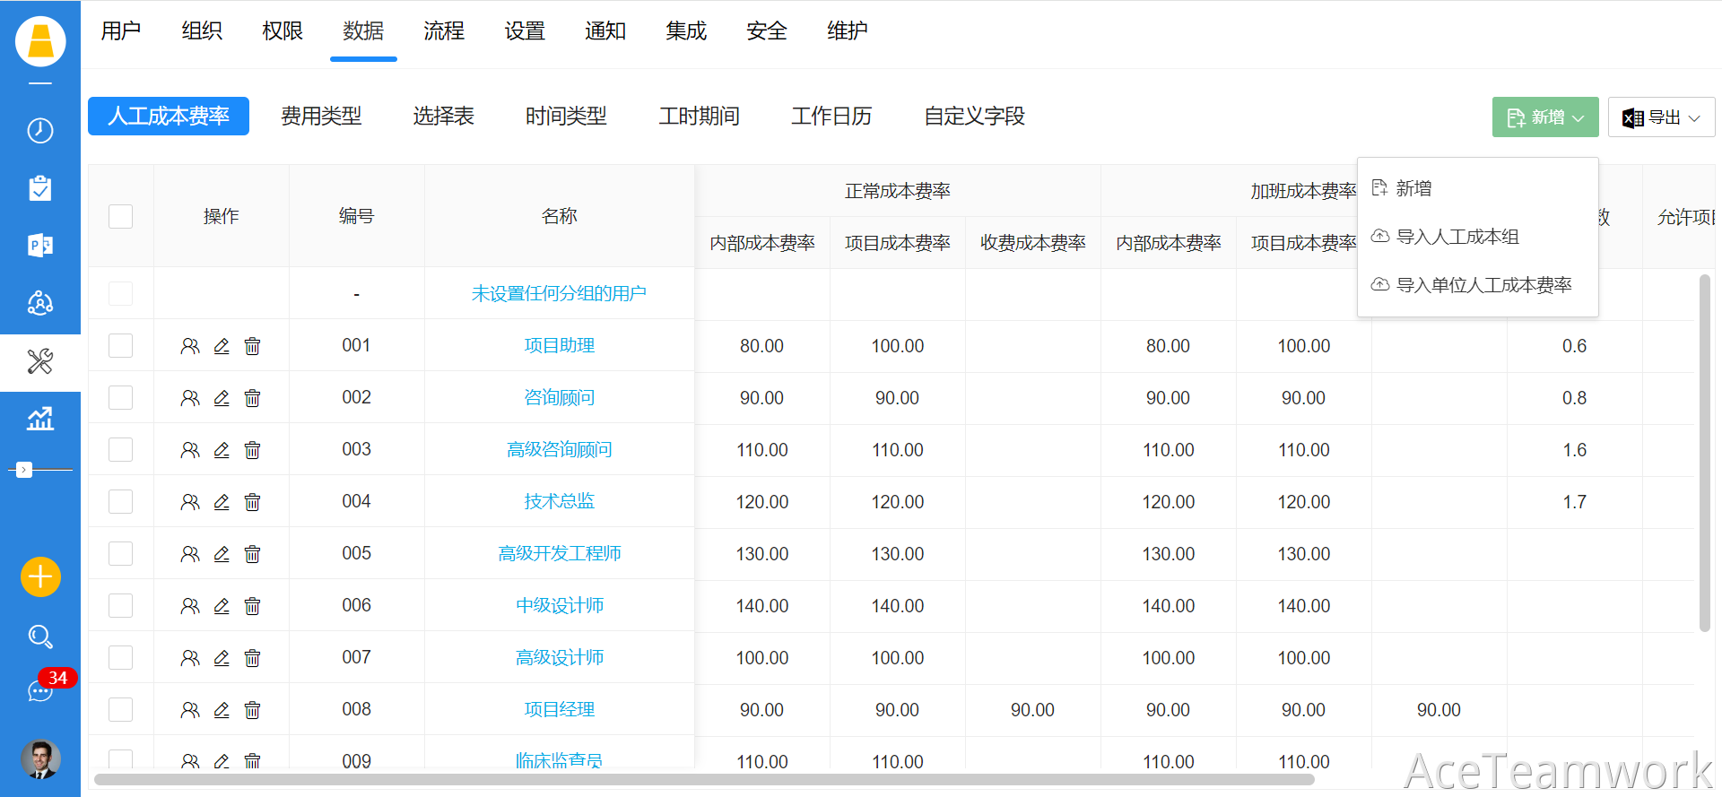Switch to the 费用类型 tab
Screen dimensions: 1722x797
321,117
